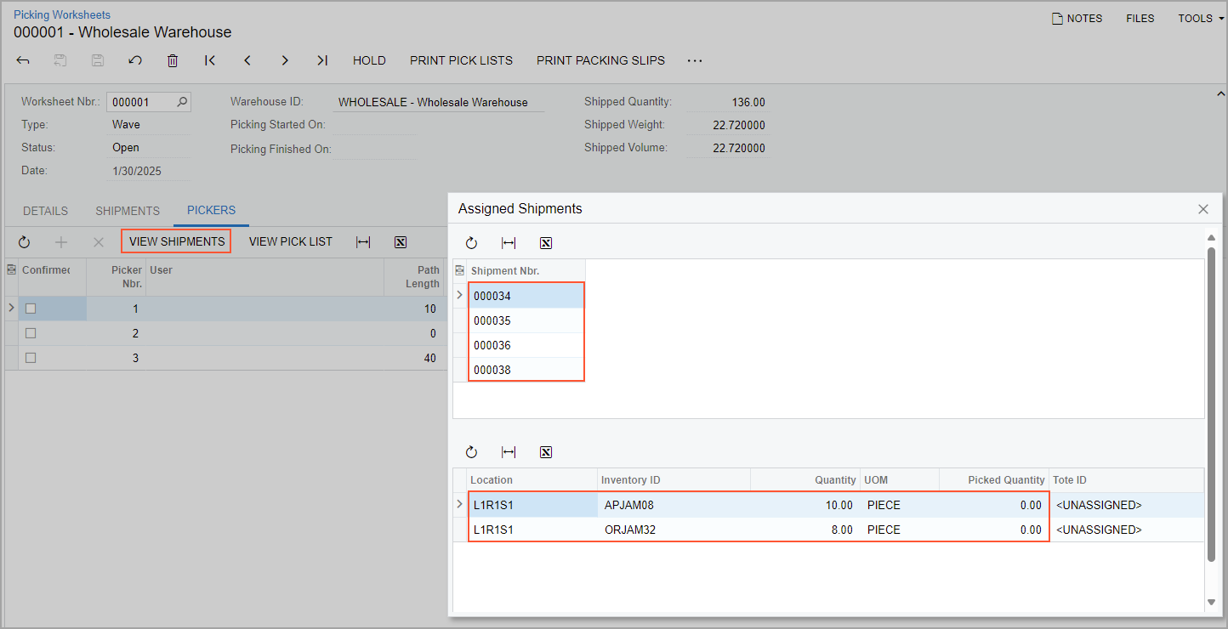Toggle Confirmed checkbox for picker 3
The image size is (1228, 629).
click(x=31, y=358)
